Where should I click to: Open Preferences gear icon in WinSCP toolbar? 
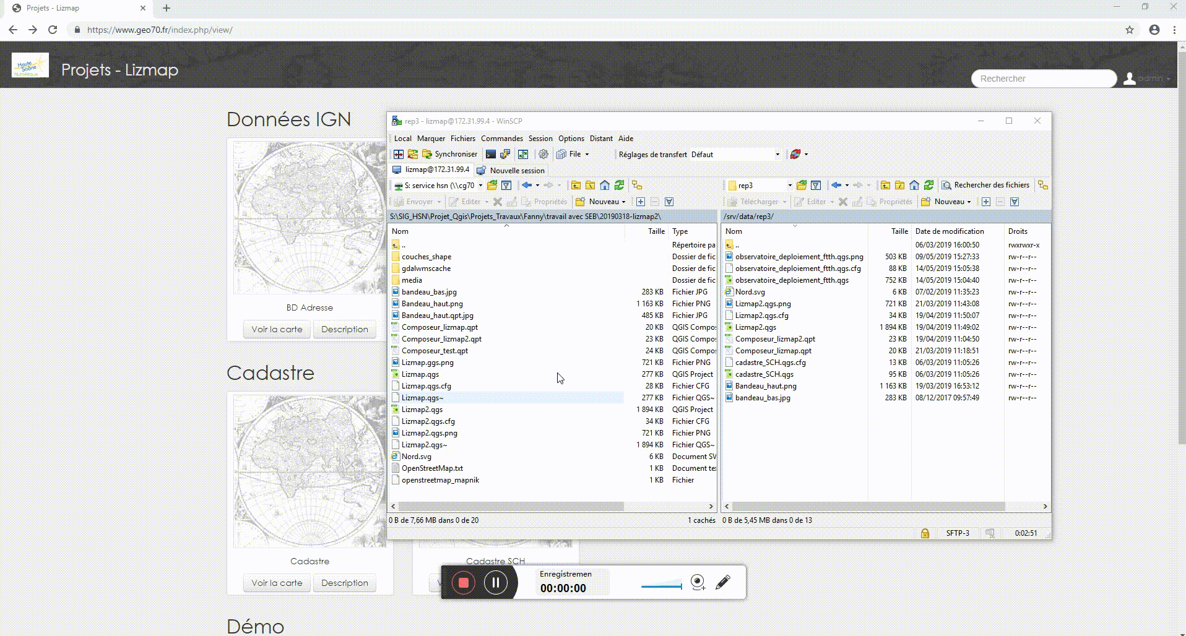[x=543, y=154]
